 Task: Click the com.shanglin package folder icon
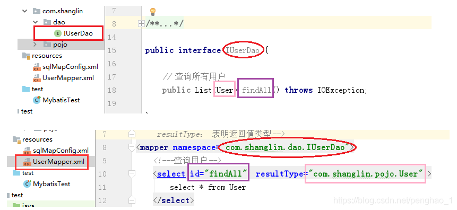point(37,11)
